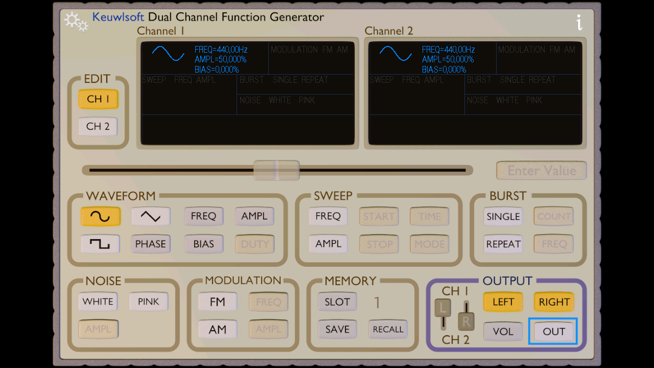Viewport: 654px width, 368px height.
Task: Click the memory slot number 1
Action: pos(377,303)
